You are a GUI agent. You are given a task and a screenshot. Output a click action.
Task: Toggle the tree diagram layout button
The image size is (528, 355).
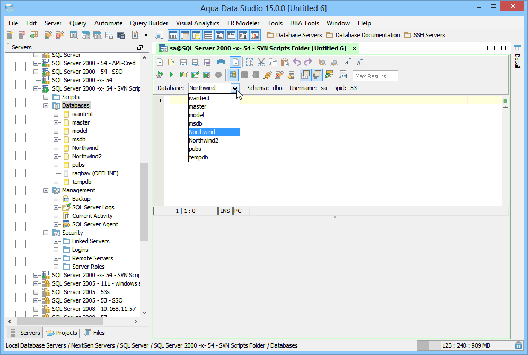pos(243,35)
